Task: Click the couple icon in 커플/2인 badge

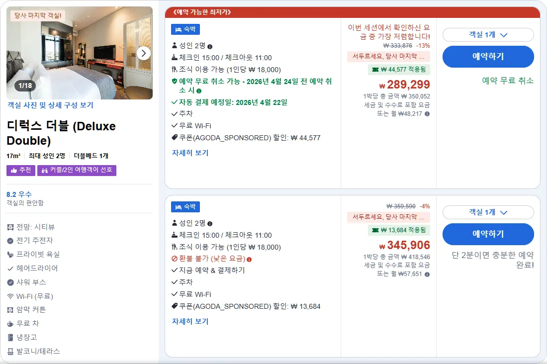Action: (45, 170)
